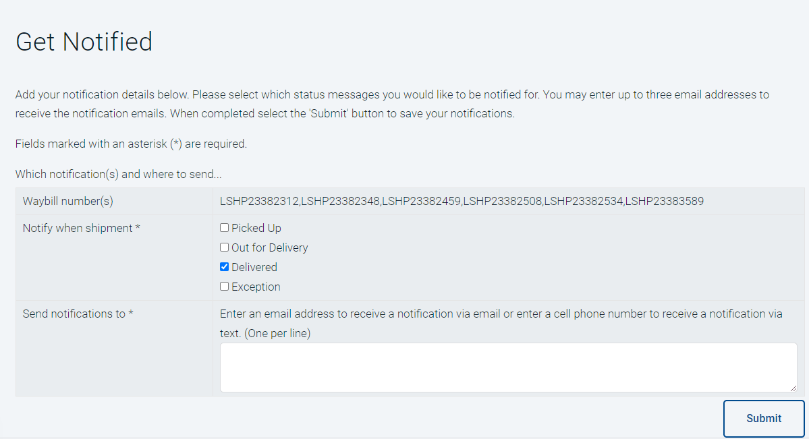Click the 'Notify when shipment *' label

81,228
